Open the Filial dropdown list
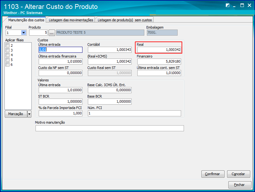 tap(23, 33)
